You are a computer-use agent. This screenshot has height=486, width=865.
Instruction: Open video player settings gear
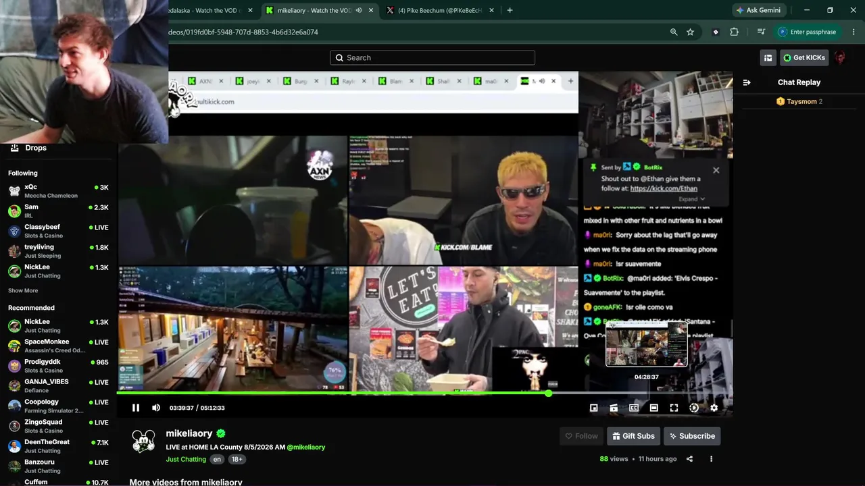click(x=714, y=408)
